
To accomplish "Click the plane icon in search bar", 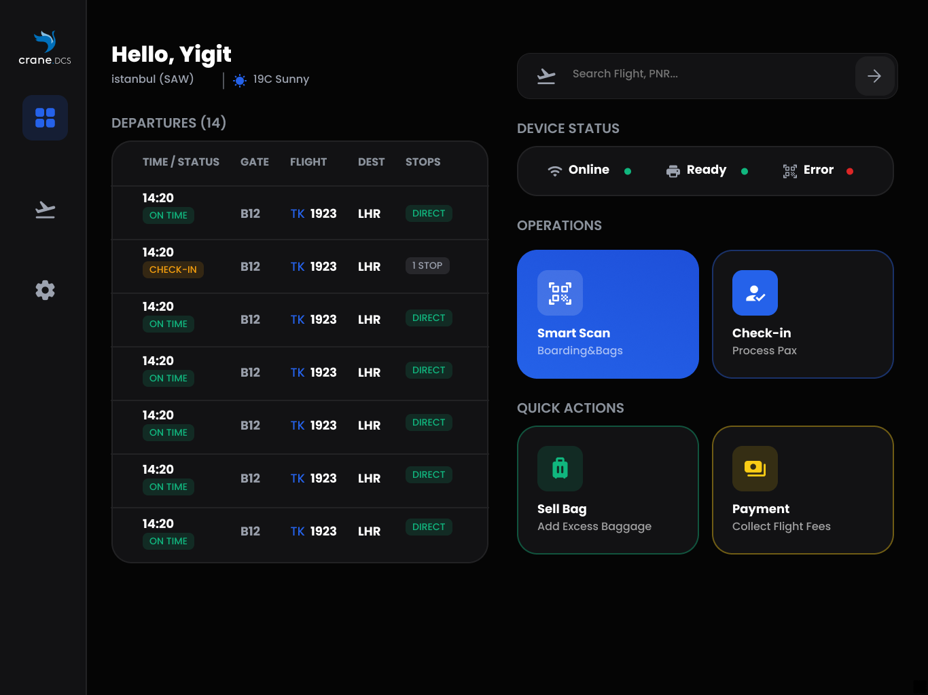I will [546, 75].
